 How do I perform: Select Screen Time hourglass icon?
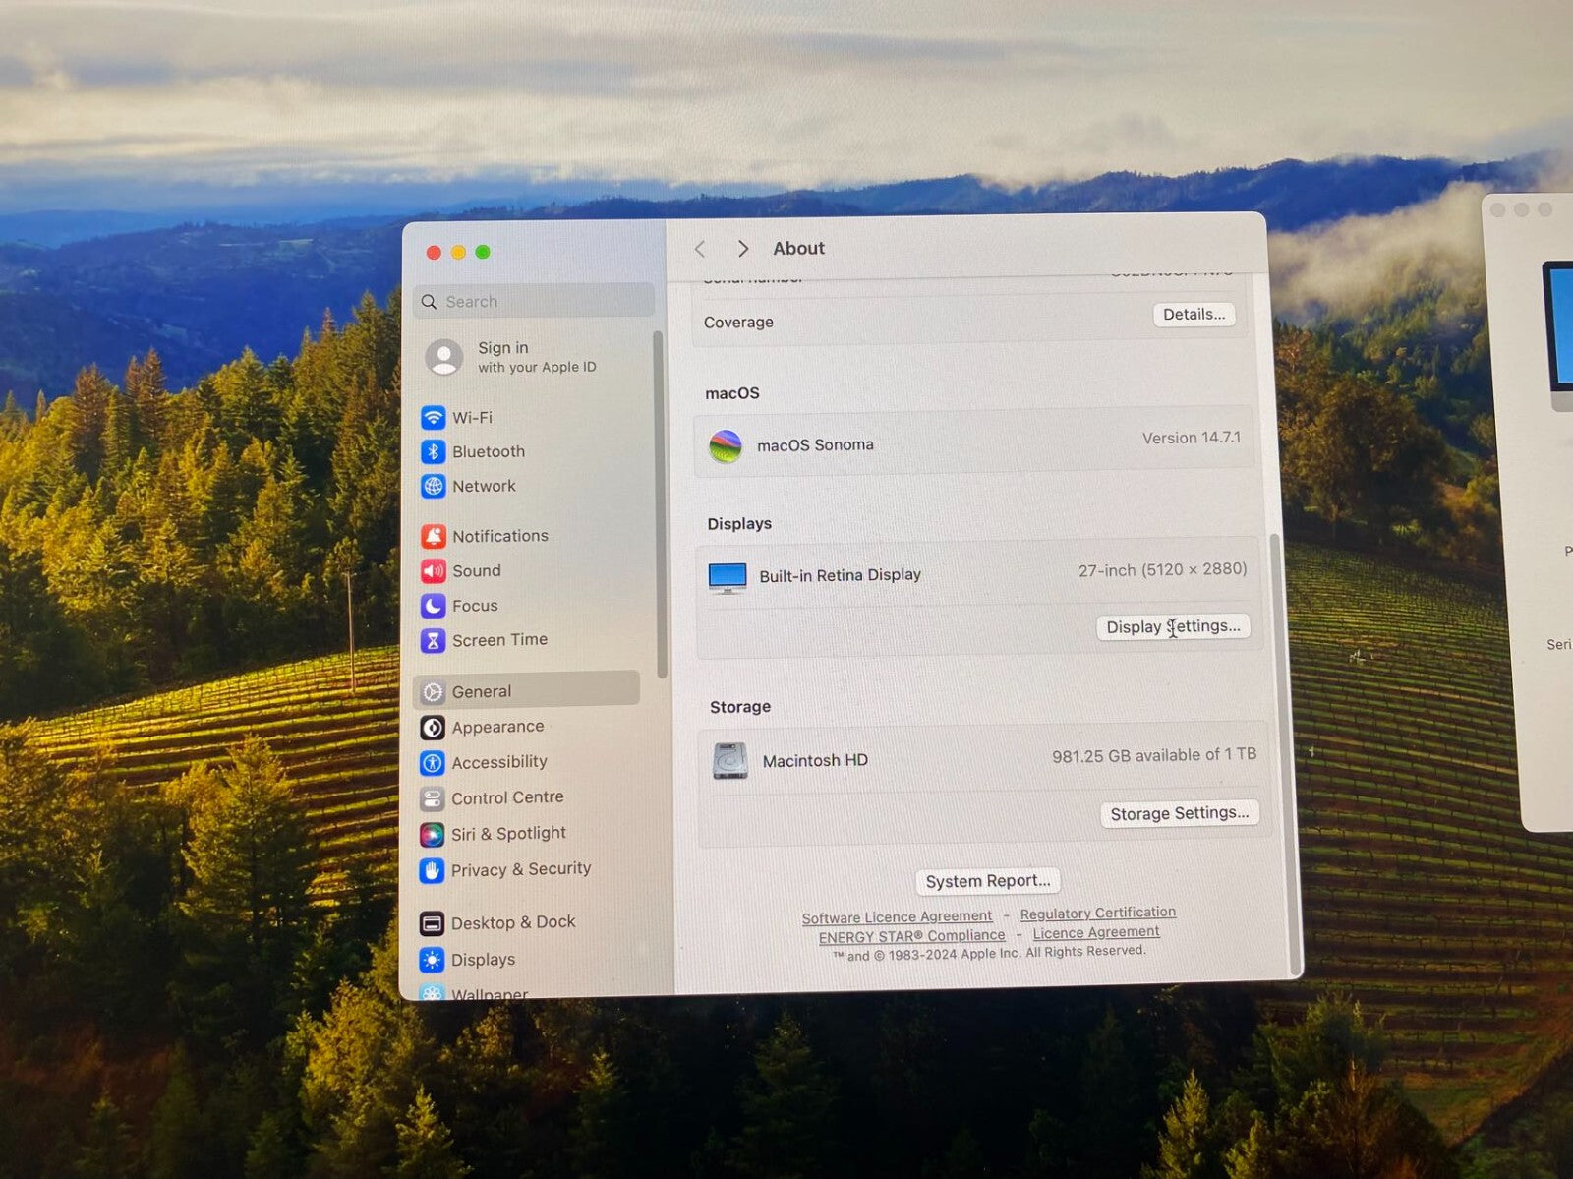point(433,641)
